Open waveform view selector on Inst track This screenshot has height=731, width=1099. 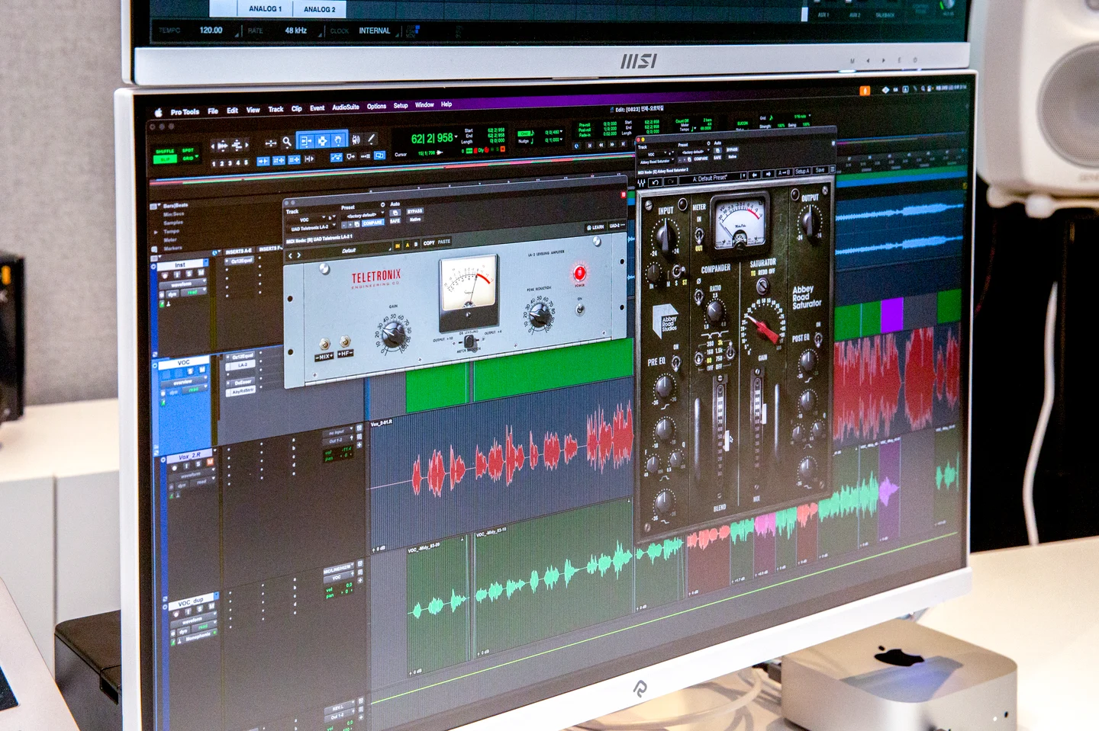click(x=182, y=284)
